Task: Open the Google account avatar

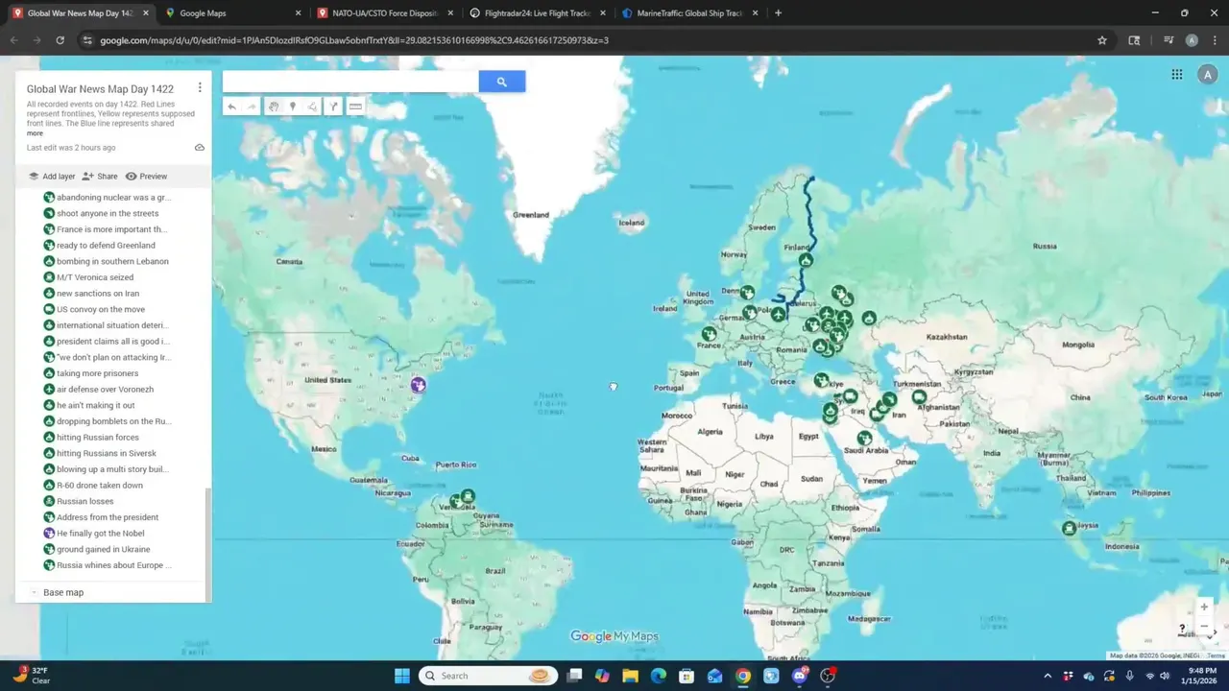Action: [1207, 75]
